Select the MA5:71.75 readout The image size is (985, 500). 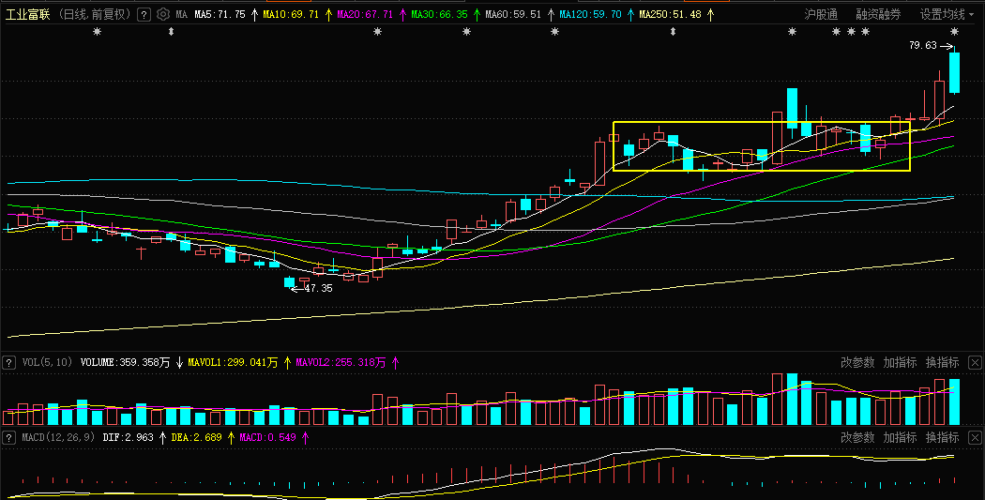pos(220,14)
